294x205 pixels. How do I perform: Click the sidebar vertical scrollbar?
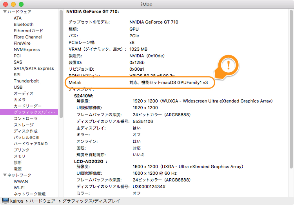click(x=61, y=64)
